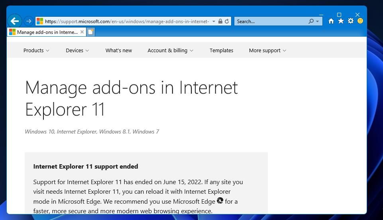Close the Internet Explorer window
The width and height of the screenshot is (383, 220).
[357, 15]
